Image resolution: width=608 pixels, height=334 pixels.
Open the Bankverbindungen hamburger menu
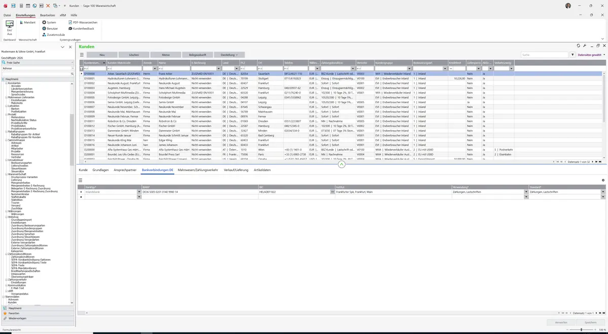click(80, 180)
